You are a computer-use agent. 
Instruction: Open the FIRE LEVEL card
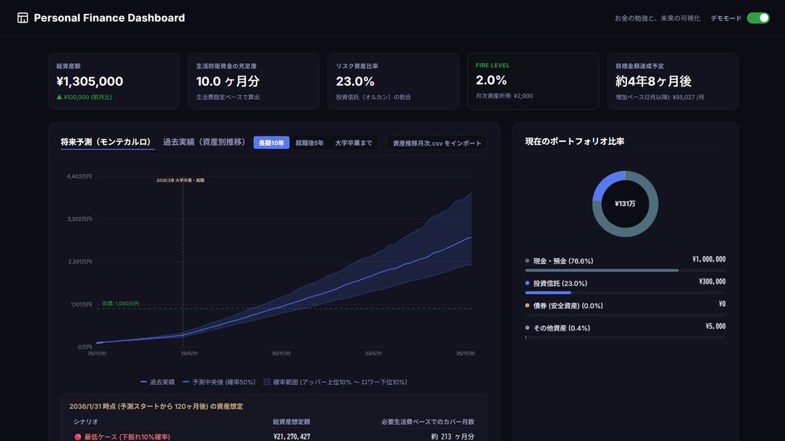tap(533, 81)
